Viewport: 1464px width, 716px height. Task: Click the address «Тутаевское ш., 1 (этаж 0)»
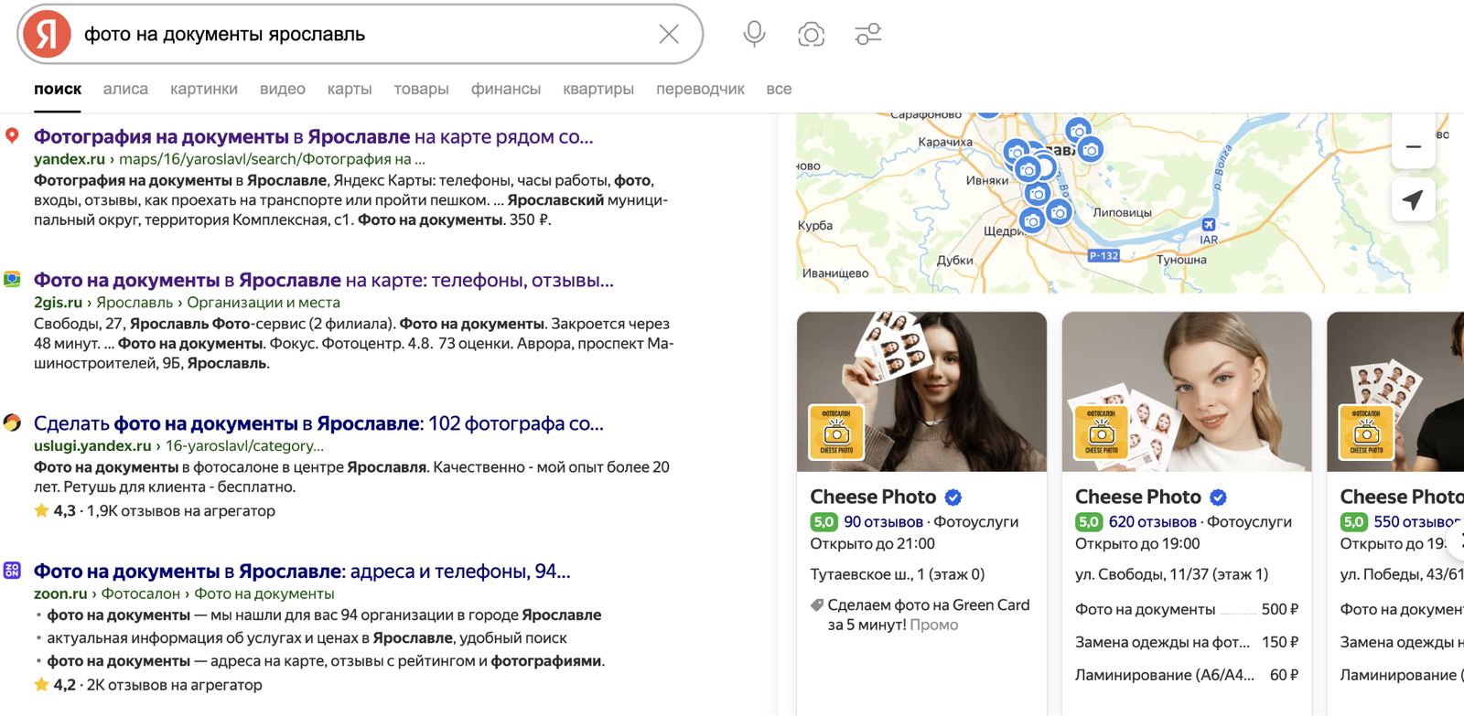coord(898,575)
